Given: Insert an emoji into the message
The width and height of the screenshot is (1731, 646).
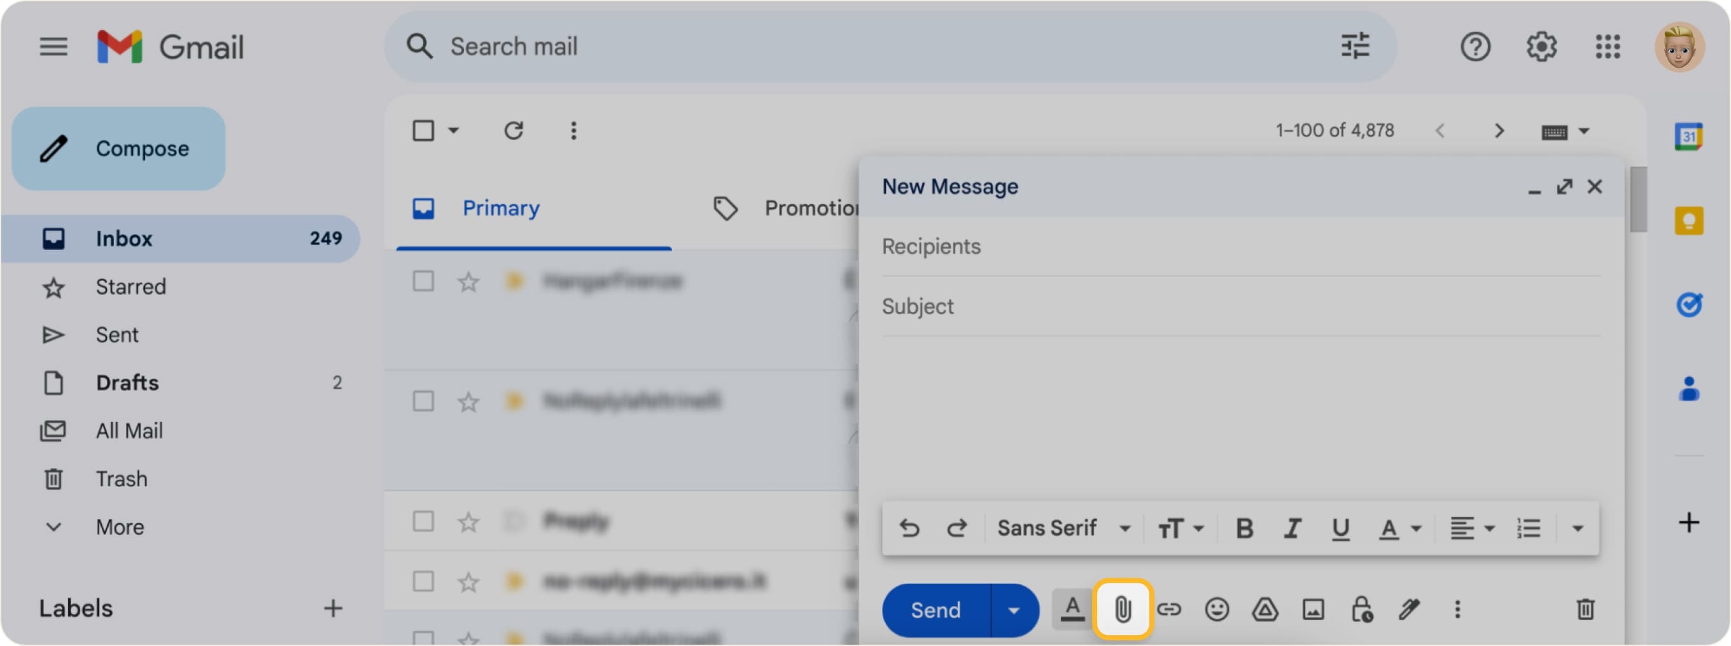Looking at the screenshot, I should pos(1217,610).
